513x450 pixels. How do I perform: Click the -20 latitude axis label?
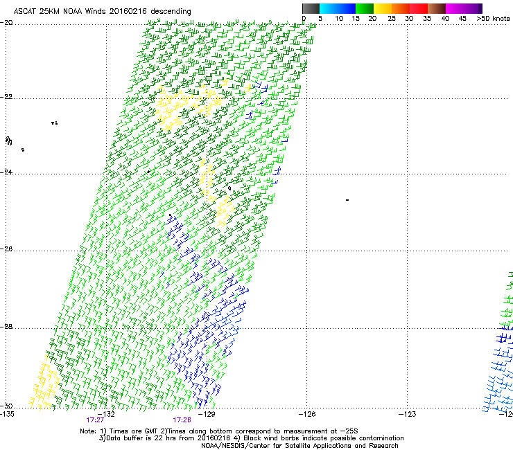point(6,23)
